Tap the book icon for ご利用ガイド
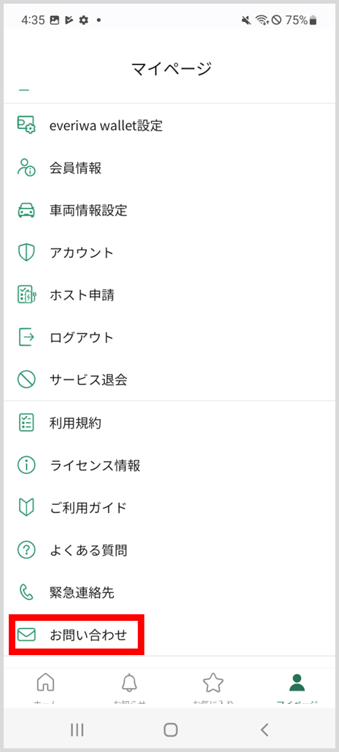This screenshot has width=339, height=752. (26, 507)
